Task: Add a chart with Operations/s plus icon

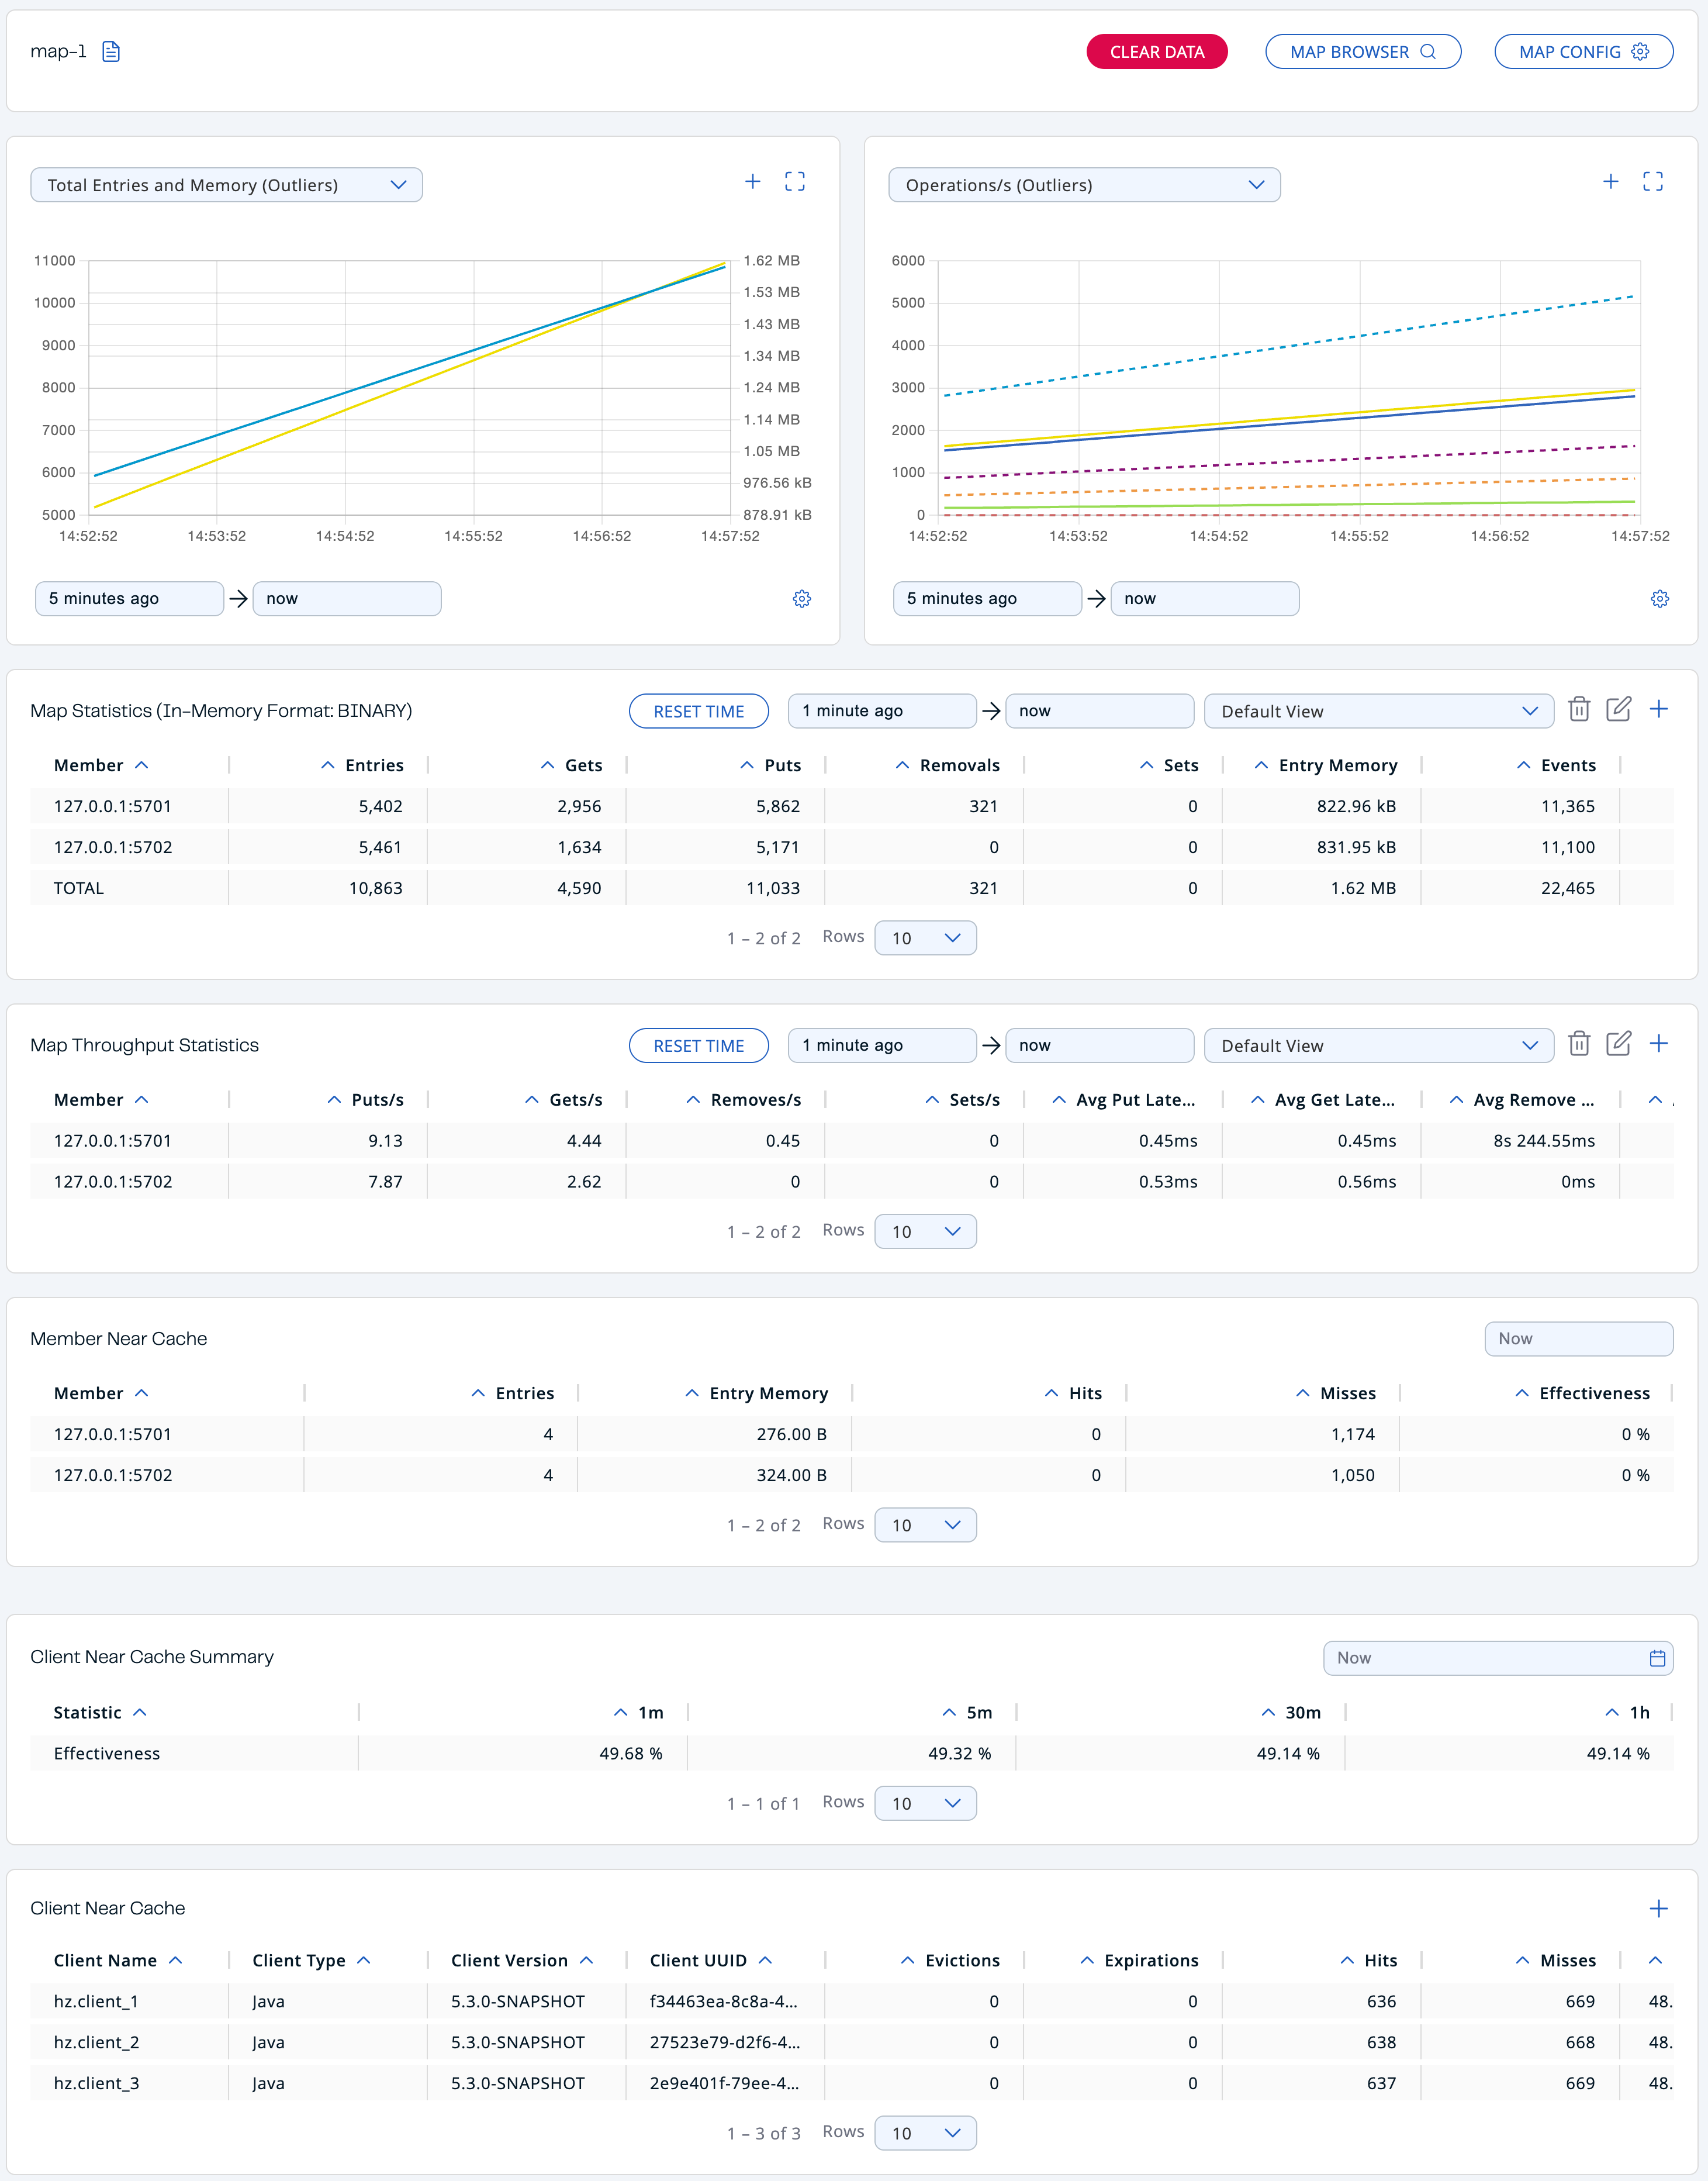Action: click(1610, 182)
